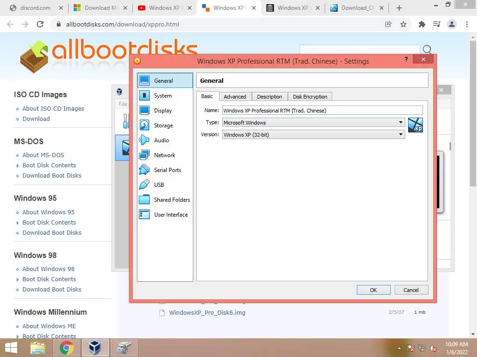Switch to YouTube Windows XP browser tab
The image size is (477, 357).
click(x=164, y=8)
